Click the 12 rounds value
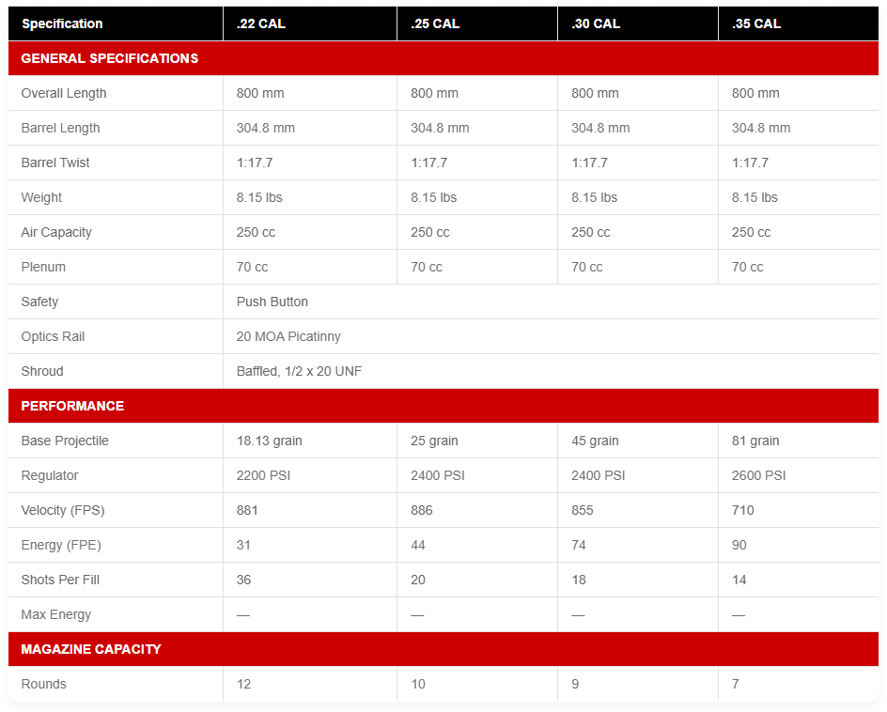 (243, 684)
